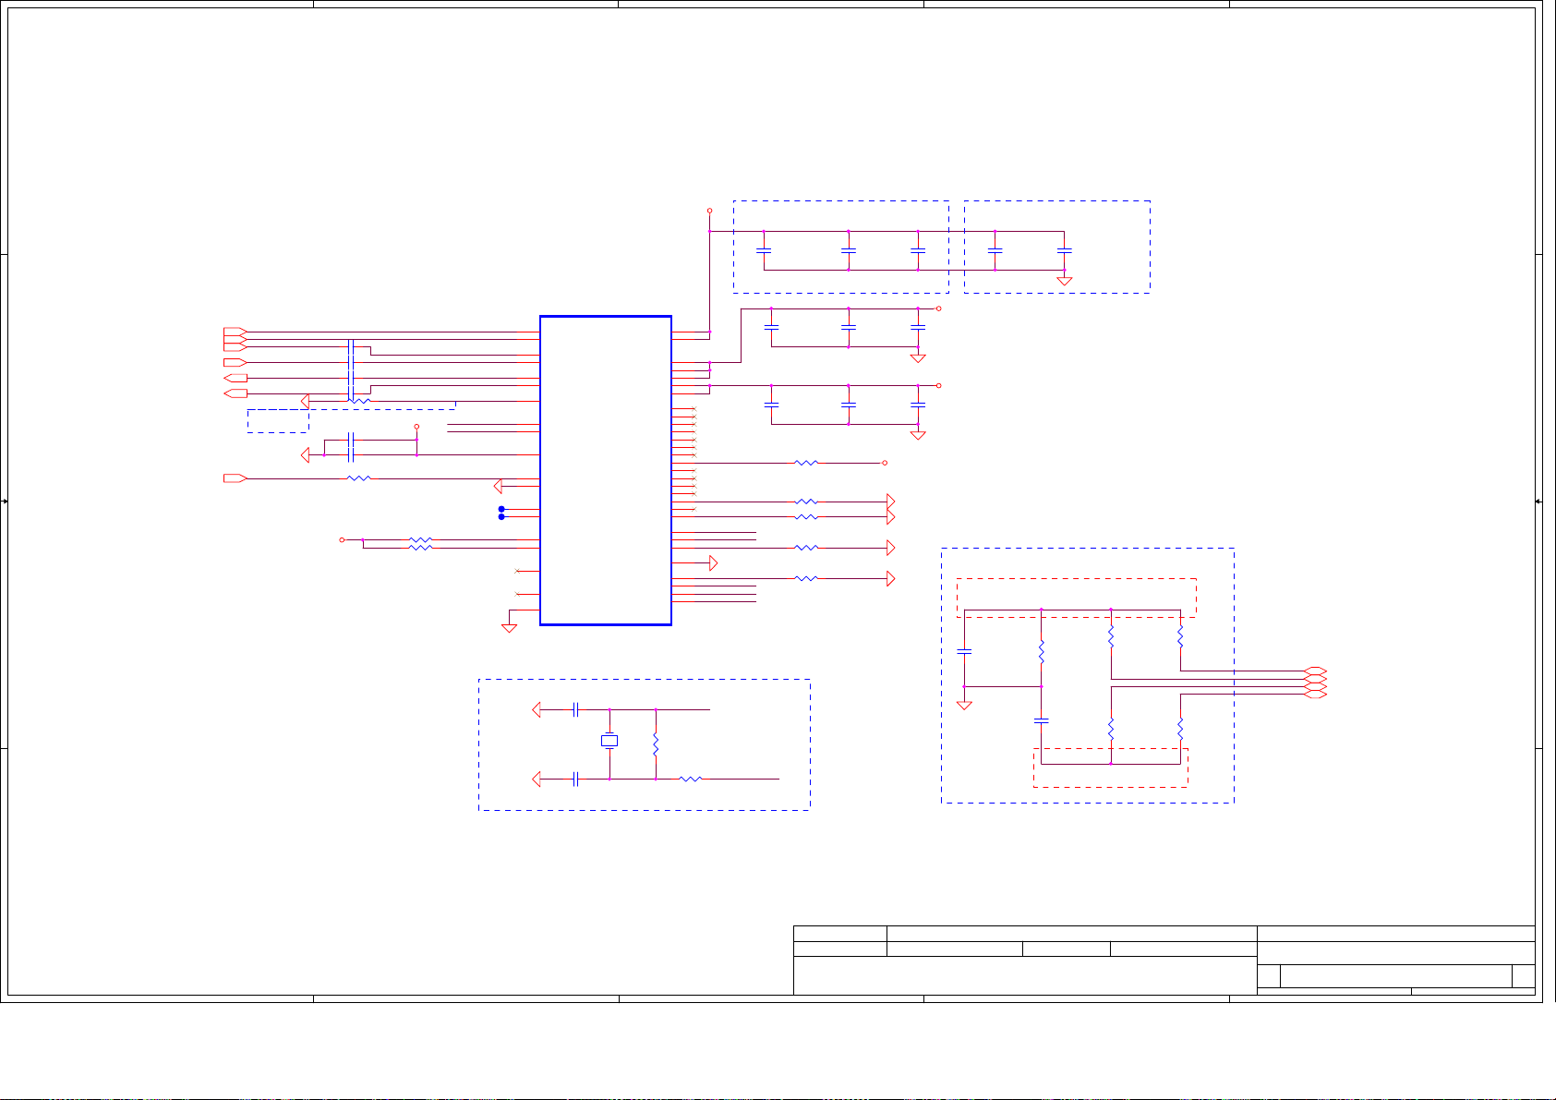Screen dimensions: 1556x1100
Task: Select the upper no-connect X on IC's left
Action: pyautogui.click(x=517, y=572)
